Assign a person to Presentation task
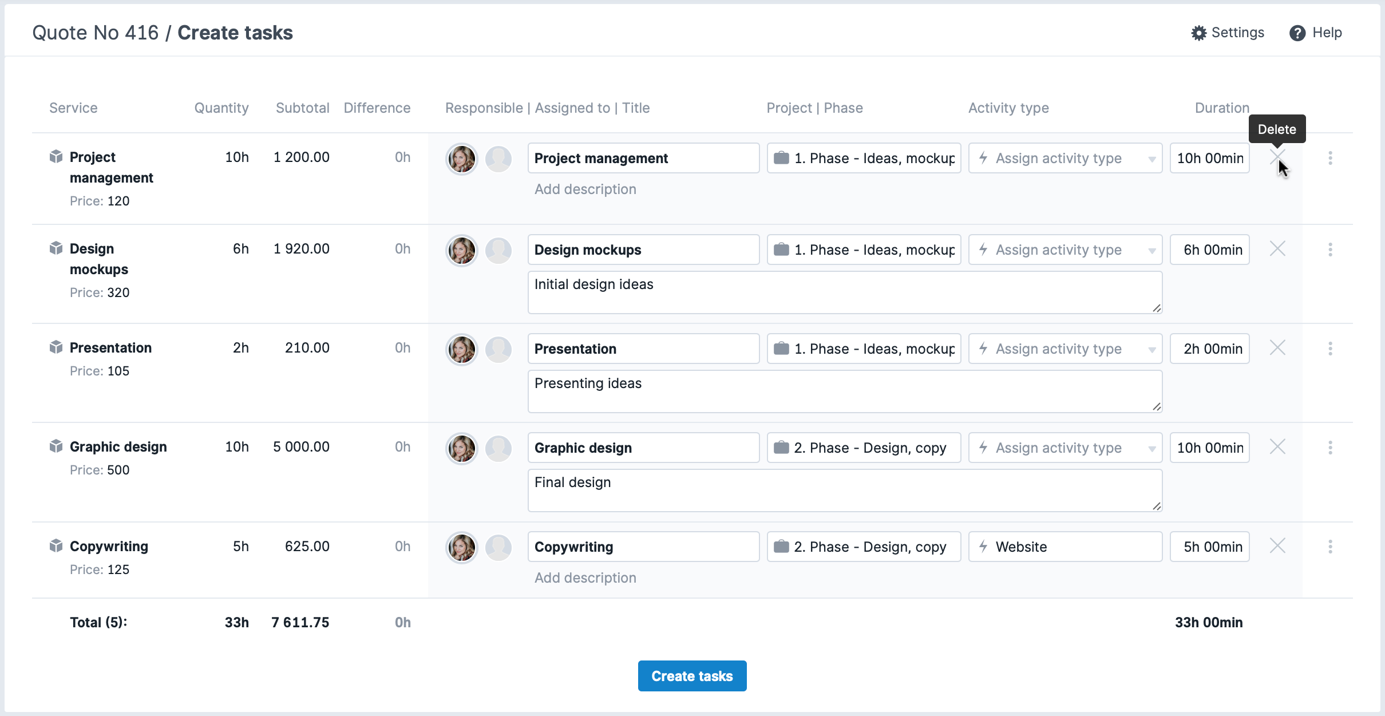The height and width of the screenshot is (716, 1385). [498, 349]
